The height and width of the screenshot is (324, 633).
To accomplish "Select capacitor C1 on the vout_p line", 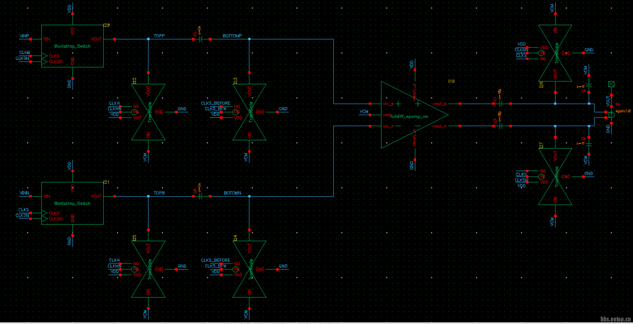I will [501, 103].
